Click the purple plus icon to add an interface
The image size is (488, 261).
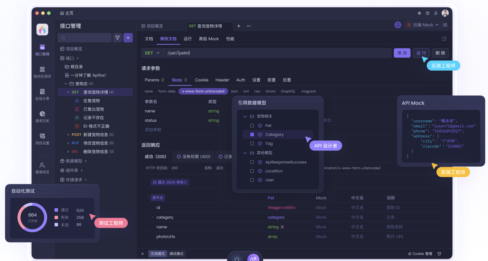(128, 38)
